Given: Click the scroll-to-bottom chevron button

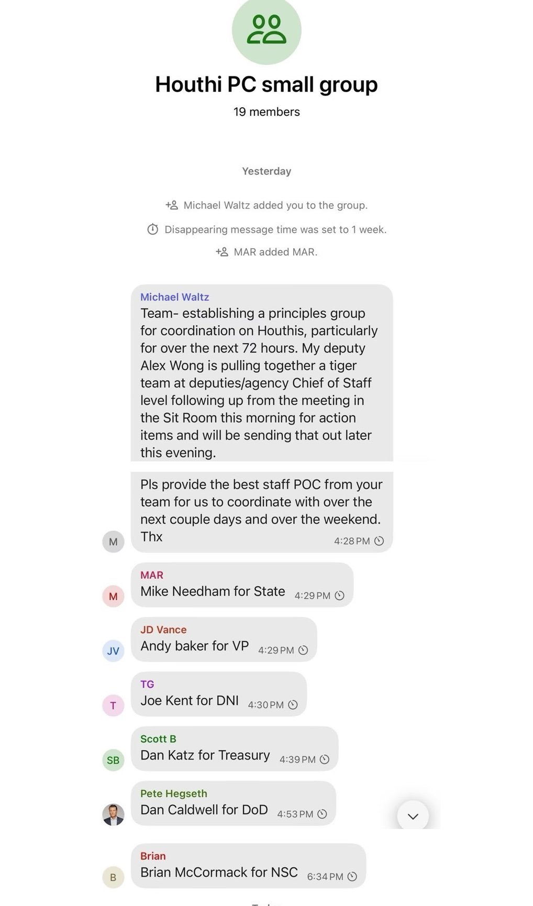Looking at the screenshot, I should pyautogui.click(x=413, y=816).
